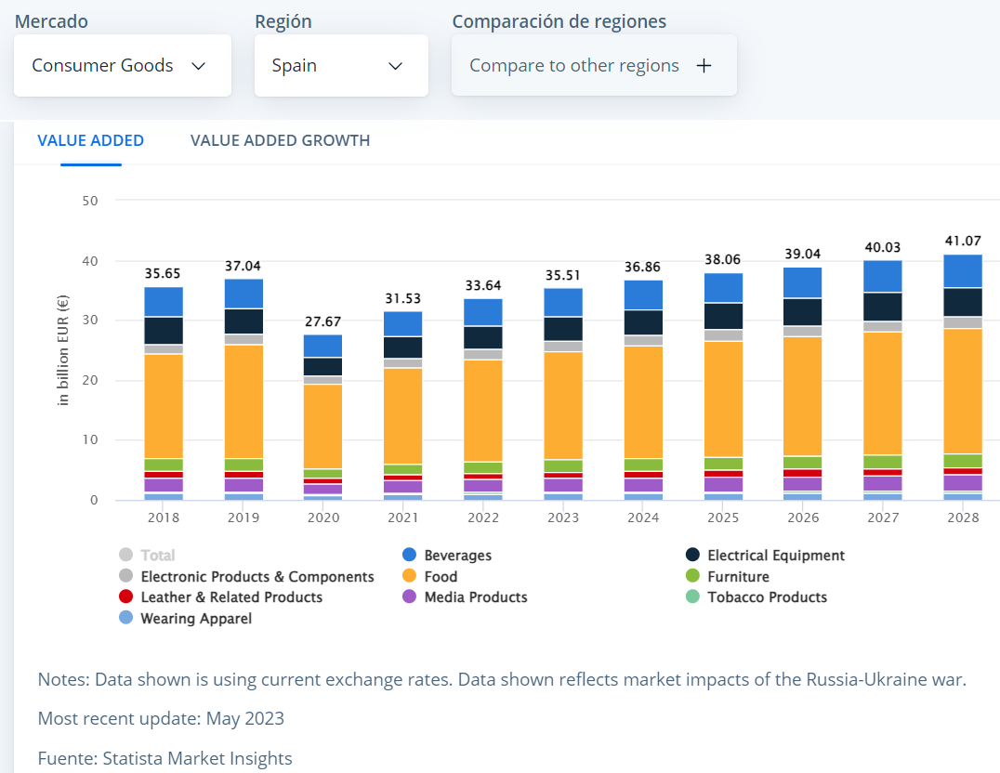Click the plus icon in region comparison
The height and width of the screenshot is (773, 1000).
(x=704, y=66)
